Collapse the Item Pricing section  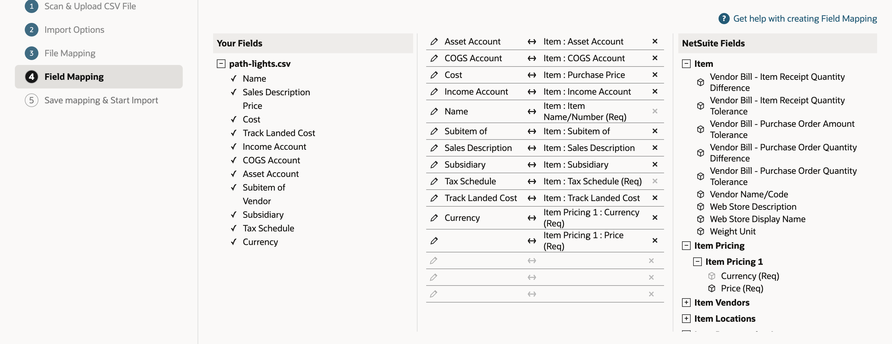point(686,245)
